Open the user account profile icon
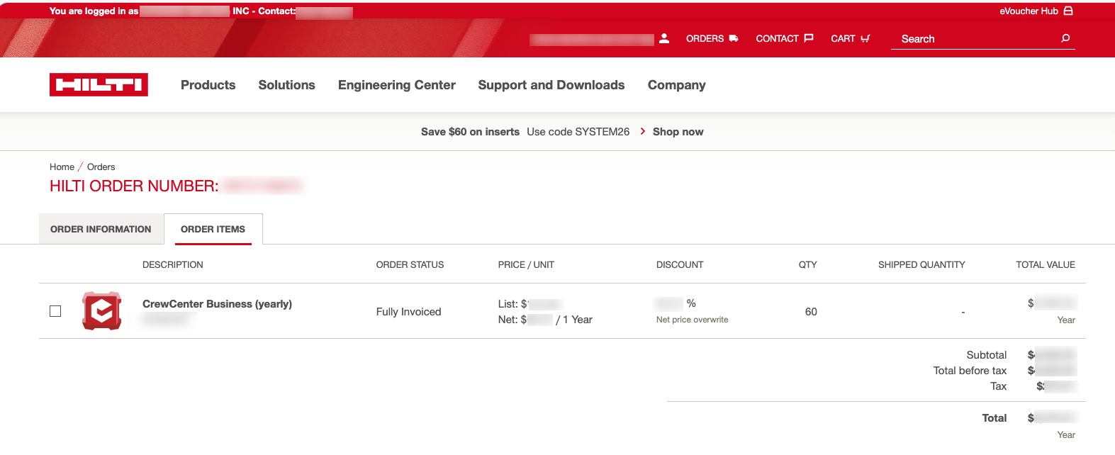This screenshot has height=455, width=1115. pos(664,38)
